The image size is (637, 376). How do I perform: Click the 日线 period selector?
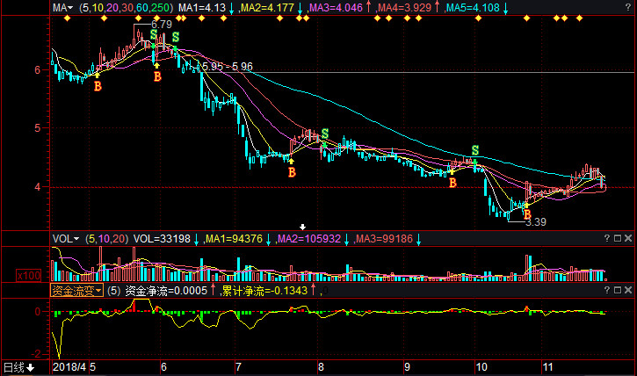18,367
